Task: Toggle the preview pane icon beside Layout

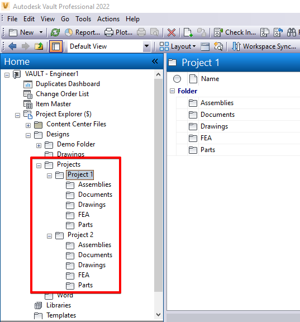Action: (205, 46)
